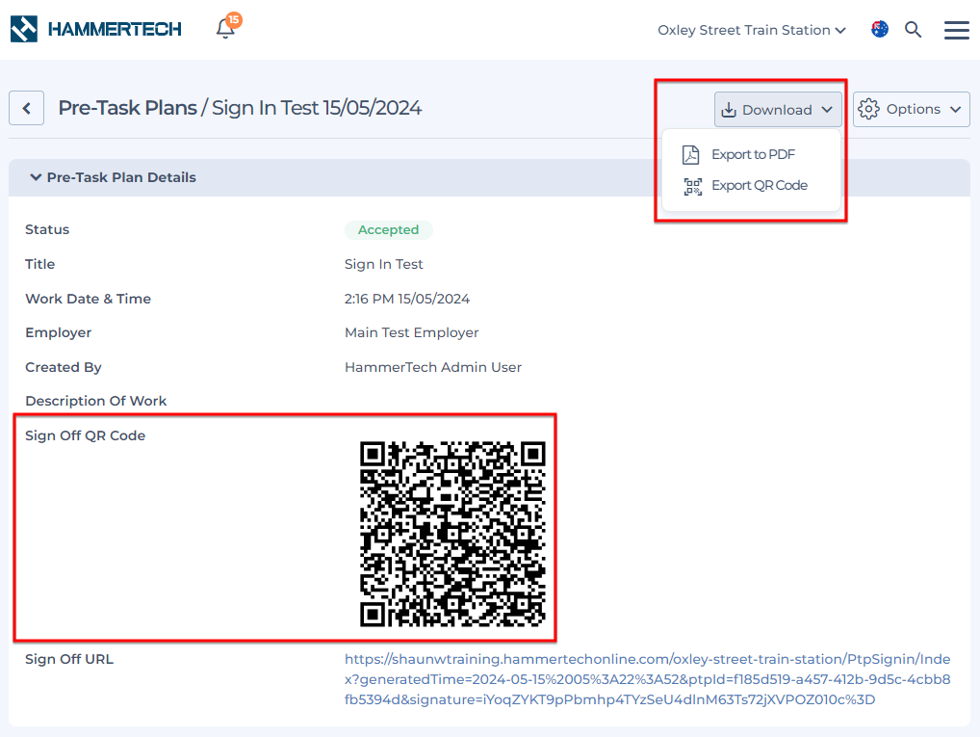Screen dimensions: 980x737
Task: Change region via the Australian flag icon
Action: [879, 30]
